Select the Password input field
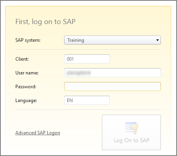 coord(112,86)
